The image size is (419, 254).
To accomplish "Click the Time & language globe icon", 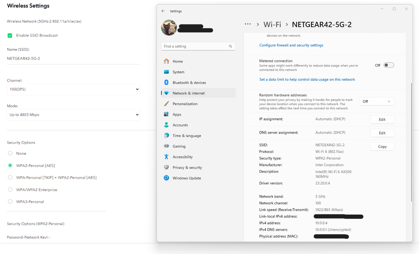I will [166, 136].
